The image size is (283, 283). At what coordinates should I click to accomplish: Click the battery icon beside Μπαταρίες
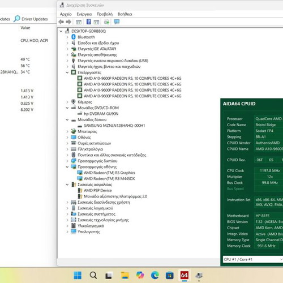point(74,131)
